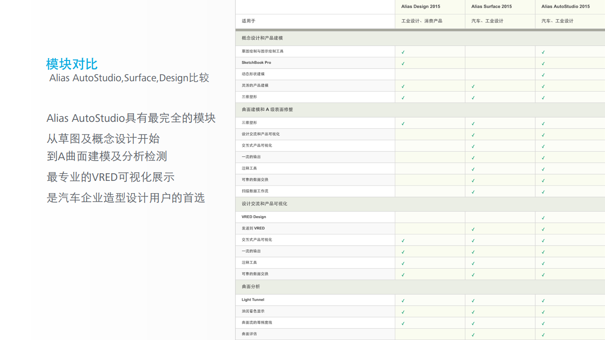
Task: Click the 曲面评估 checkmark under Alias Surface
Action: pyautogui.click(x=473, y=335)
